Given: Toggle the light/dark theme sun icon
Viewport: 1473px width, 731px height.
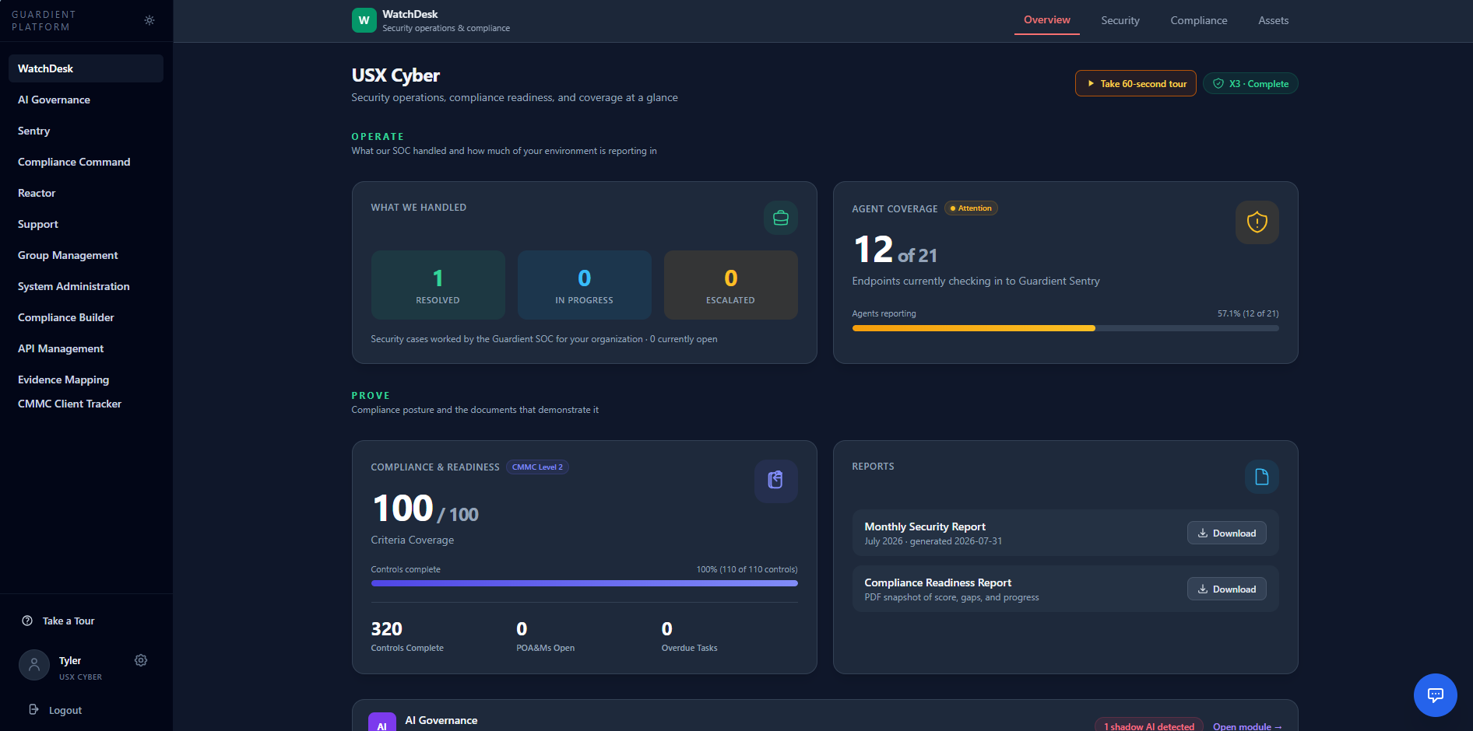Looking at the screenshot, I should [x=149, y=20].
